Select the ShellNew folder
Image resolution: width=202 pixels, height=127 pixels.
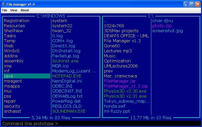13,31
